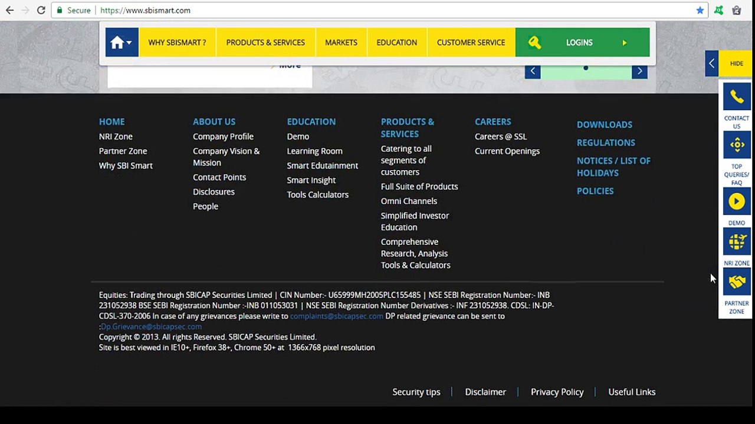Click the green Secure padlock icon
The image size is (755, 424).
point(59,10)
